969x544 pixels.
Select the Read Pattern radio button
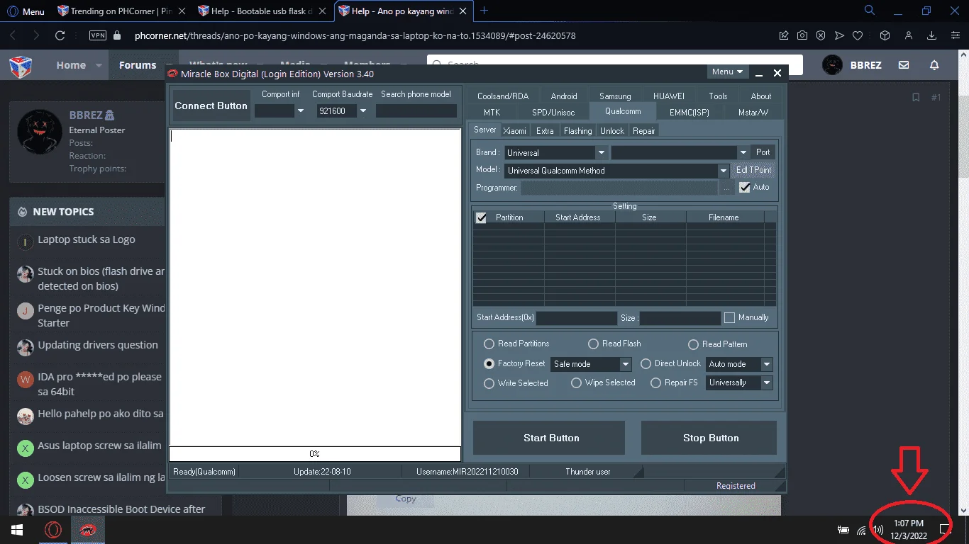tap(694, 344)
